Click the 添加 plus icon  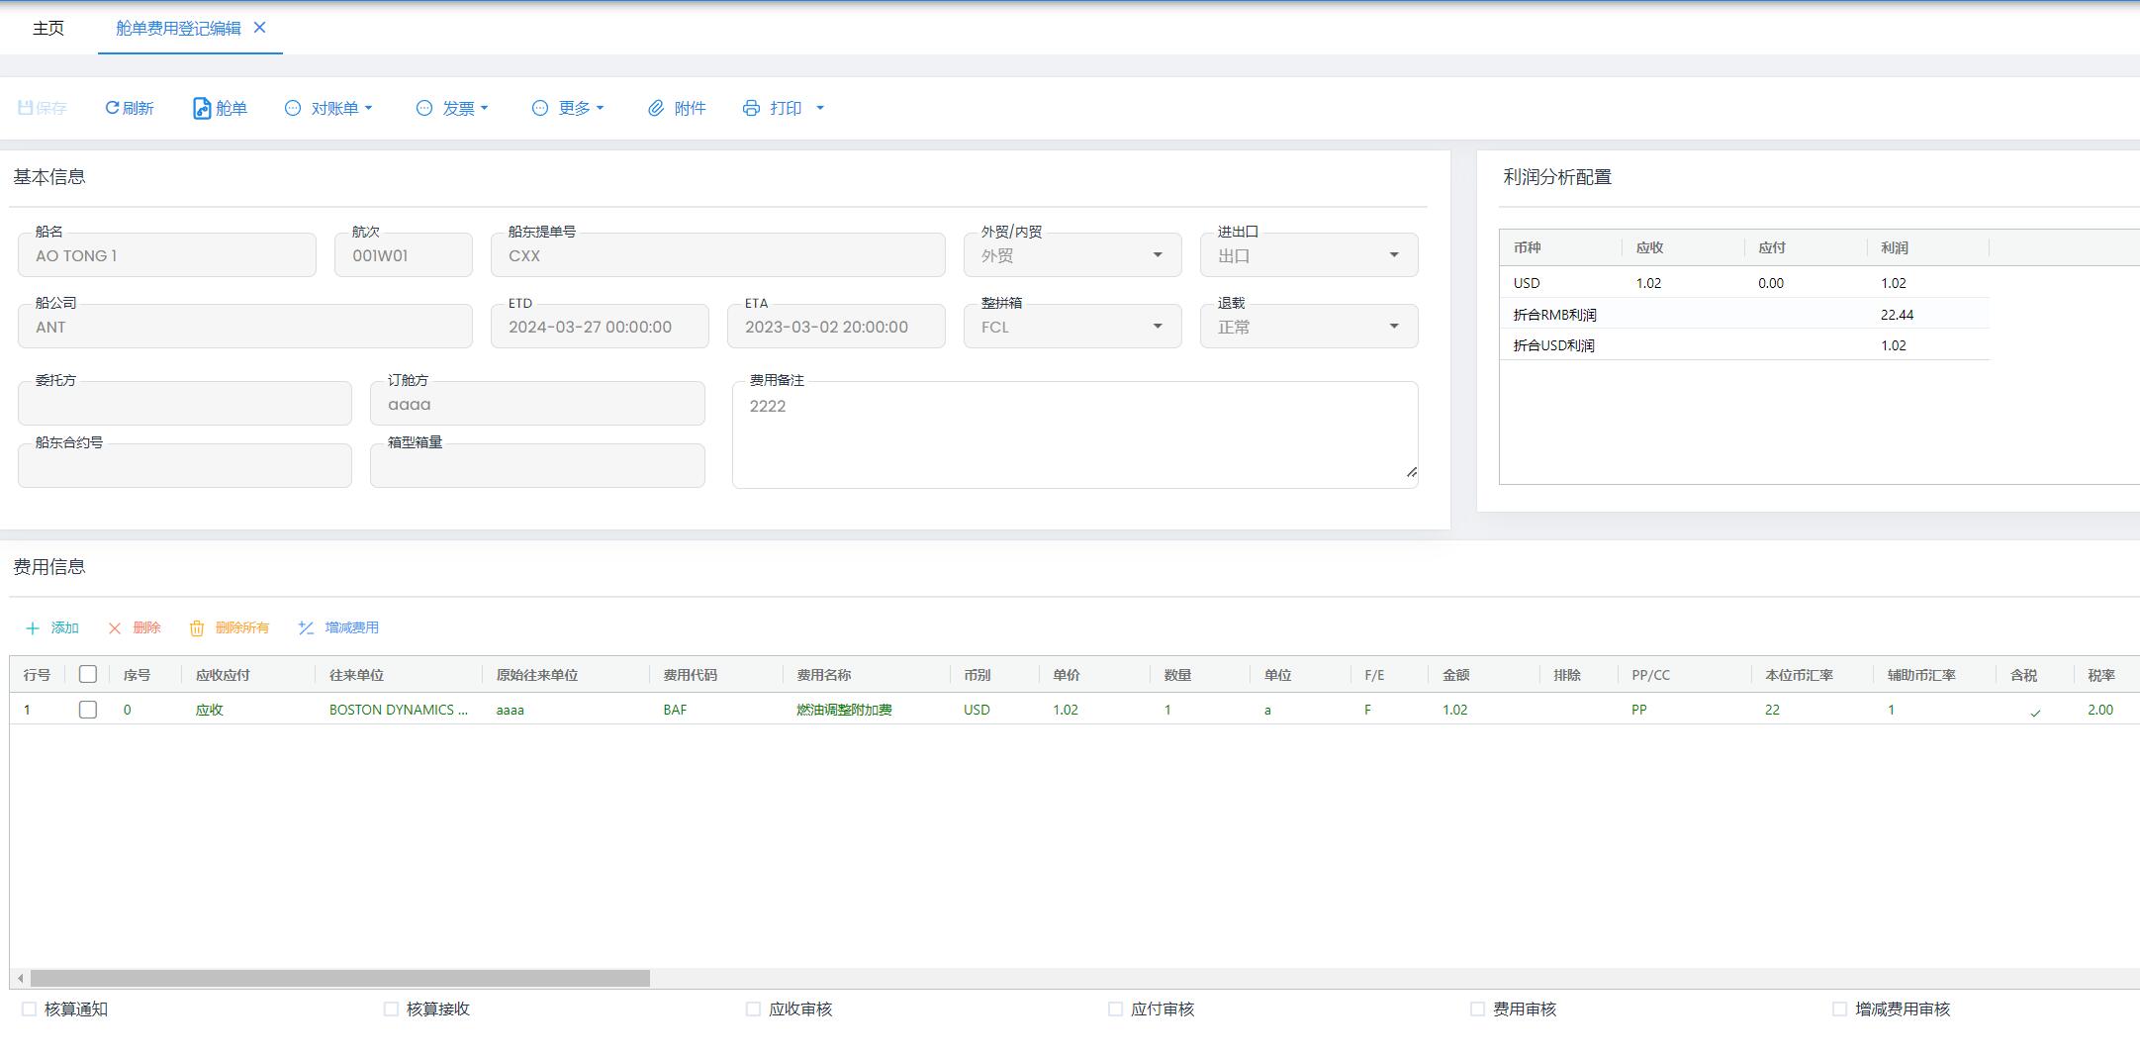pyautogui.click(x=33, y=628)
